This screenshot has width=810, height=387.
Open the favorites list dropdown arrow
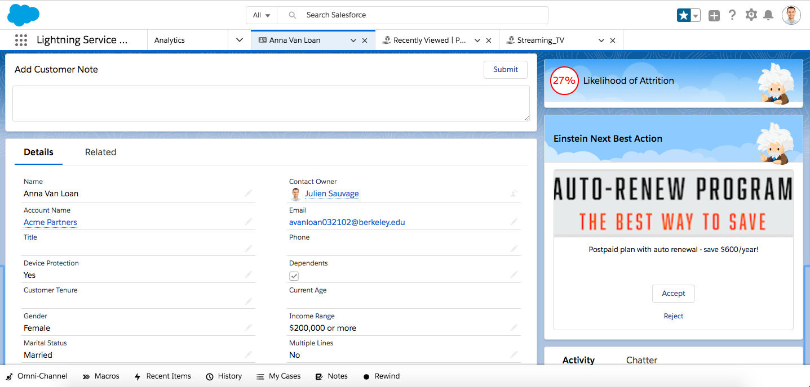pyautogui.click(x=696, y=16)
